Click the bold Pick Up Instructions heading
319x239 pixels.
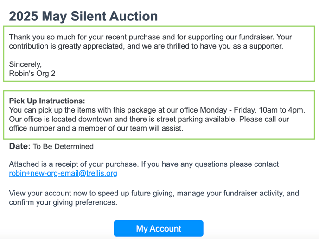(47, 101)
